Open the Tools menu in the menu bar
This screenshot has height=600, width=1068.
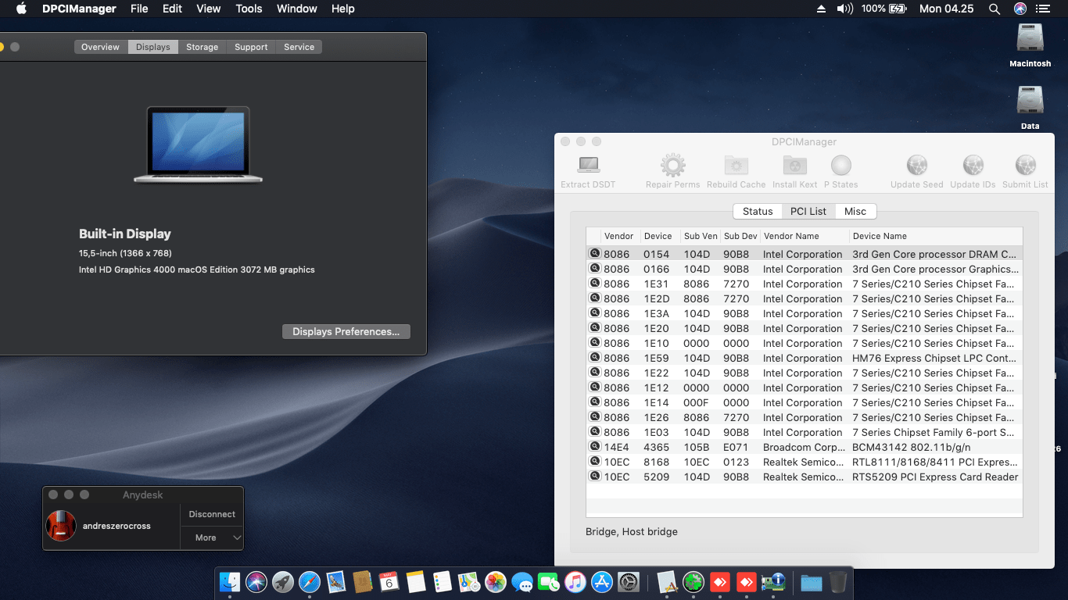tap(249, 9)
